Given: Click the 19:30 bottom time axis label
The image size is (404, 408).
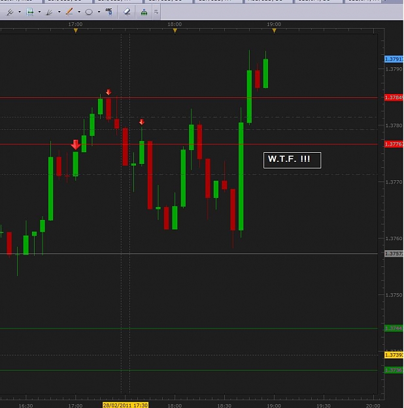Looking at the screenshot, I should [x=324, y=405].
